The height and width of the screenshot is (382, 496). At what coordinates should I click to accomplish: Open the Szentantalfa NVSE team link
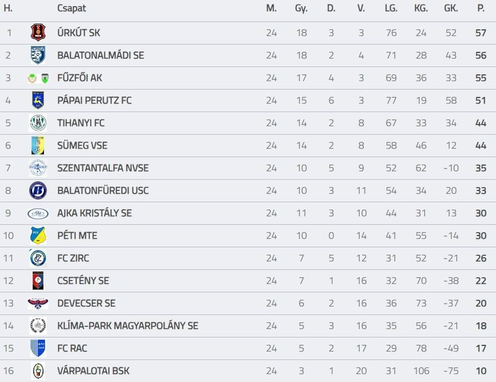[103, 168]
